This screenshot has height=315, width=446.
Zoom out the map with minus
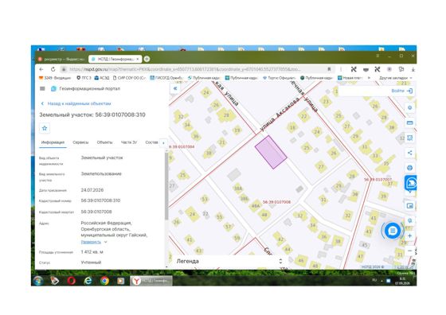pyautogui.click(x=410, y=251)
